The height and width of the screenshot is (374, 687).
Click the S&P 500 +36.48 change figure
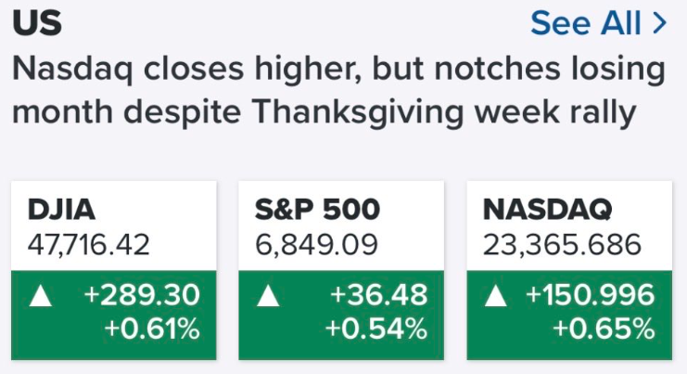click(x=378, y=296)
